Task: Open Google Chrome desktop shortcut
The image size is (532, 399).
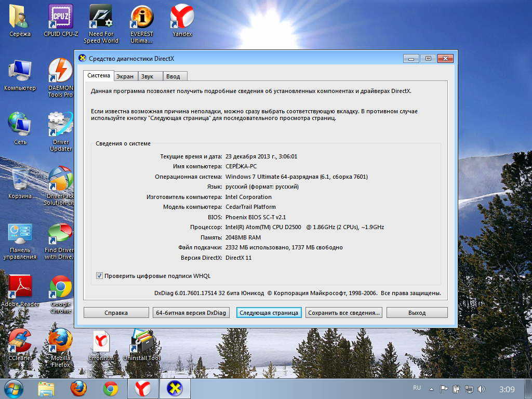Action: [x=61, y=295]
